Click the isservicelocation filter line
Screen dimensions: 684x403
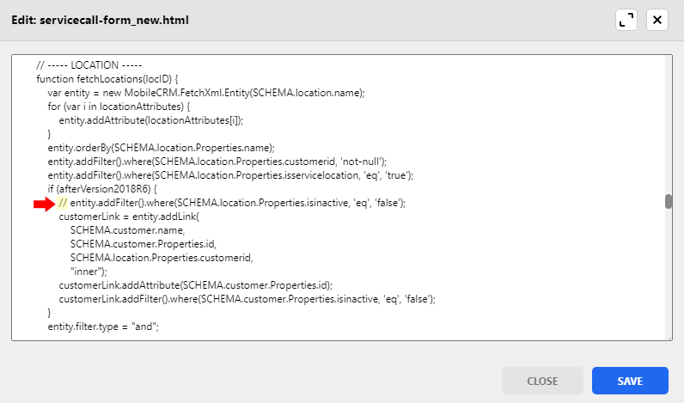230,175
